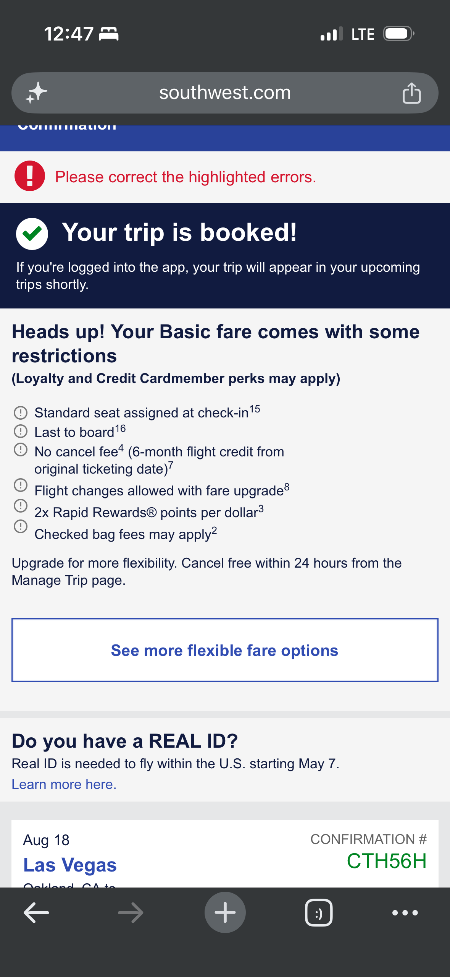The height and width of the screenshot is (977, 450).
Task: Tap the sparkle AI icon in address bar
Action: [36, 93]
